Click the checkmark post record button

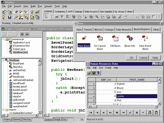click(x=130, y=113)
